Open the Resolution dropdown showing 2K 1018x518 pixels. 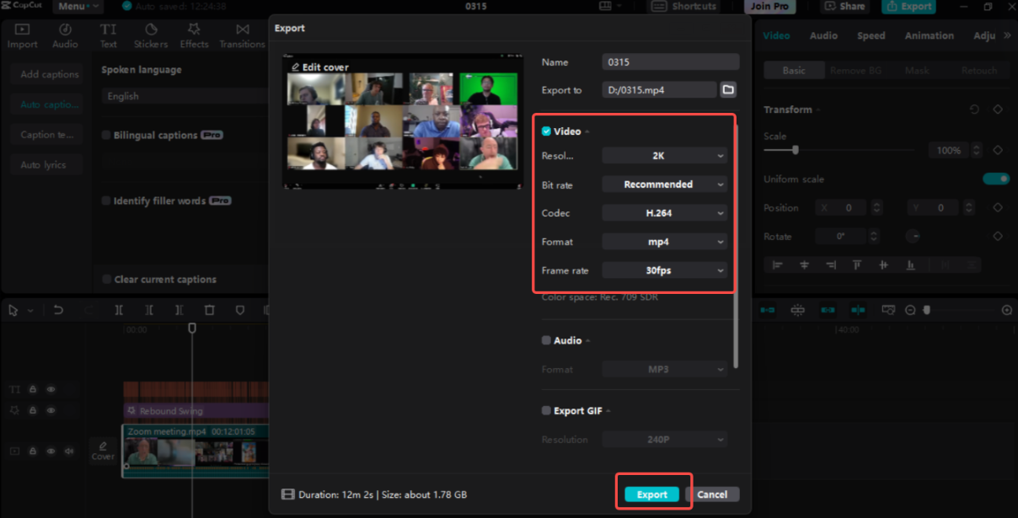tap(664, 155)
